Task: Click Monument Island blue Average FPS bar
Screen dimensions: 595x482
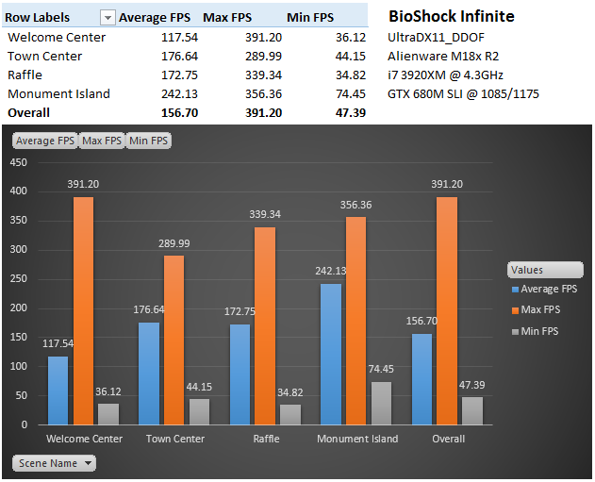Action: point(331,354)
